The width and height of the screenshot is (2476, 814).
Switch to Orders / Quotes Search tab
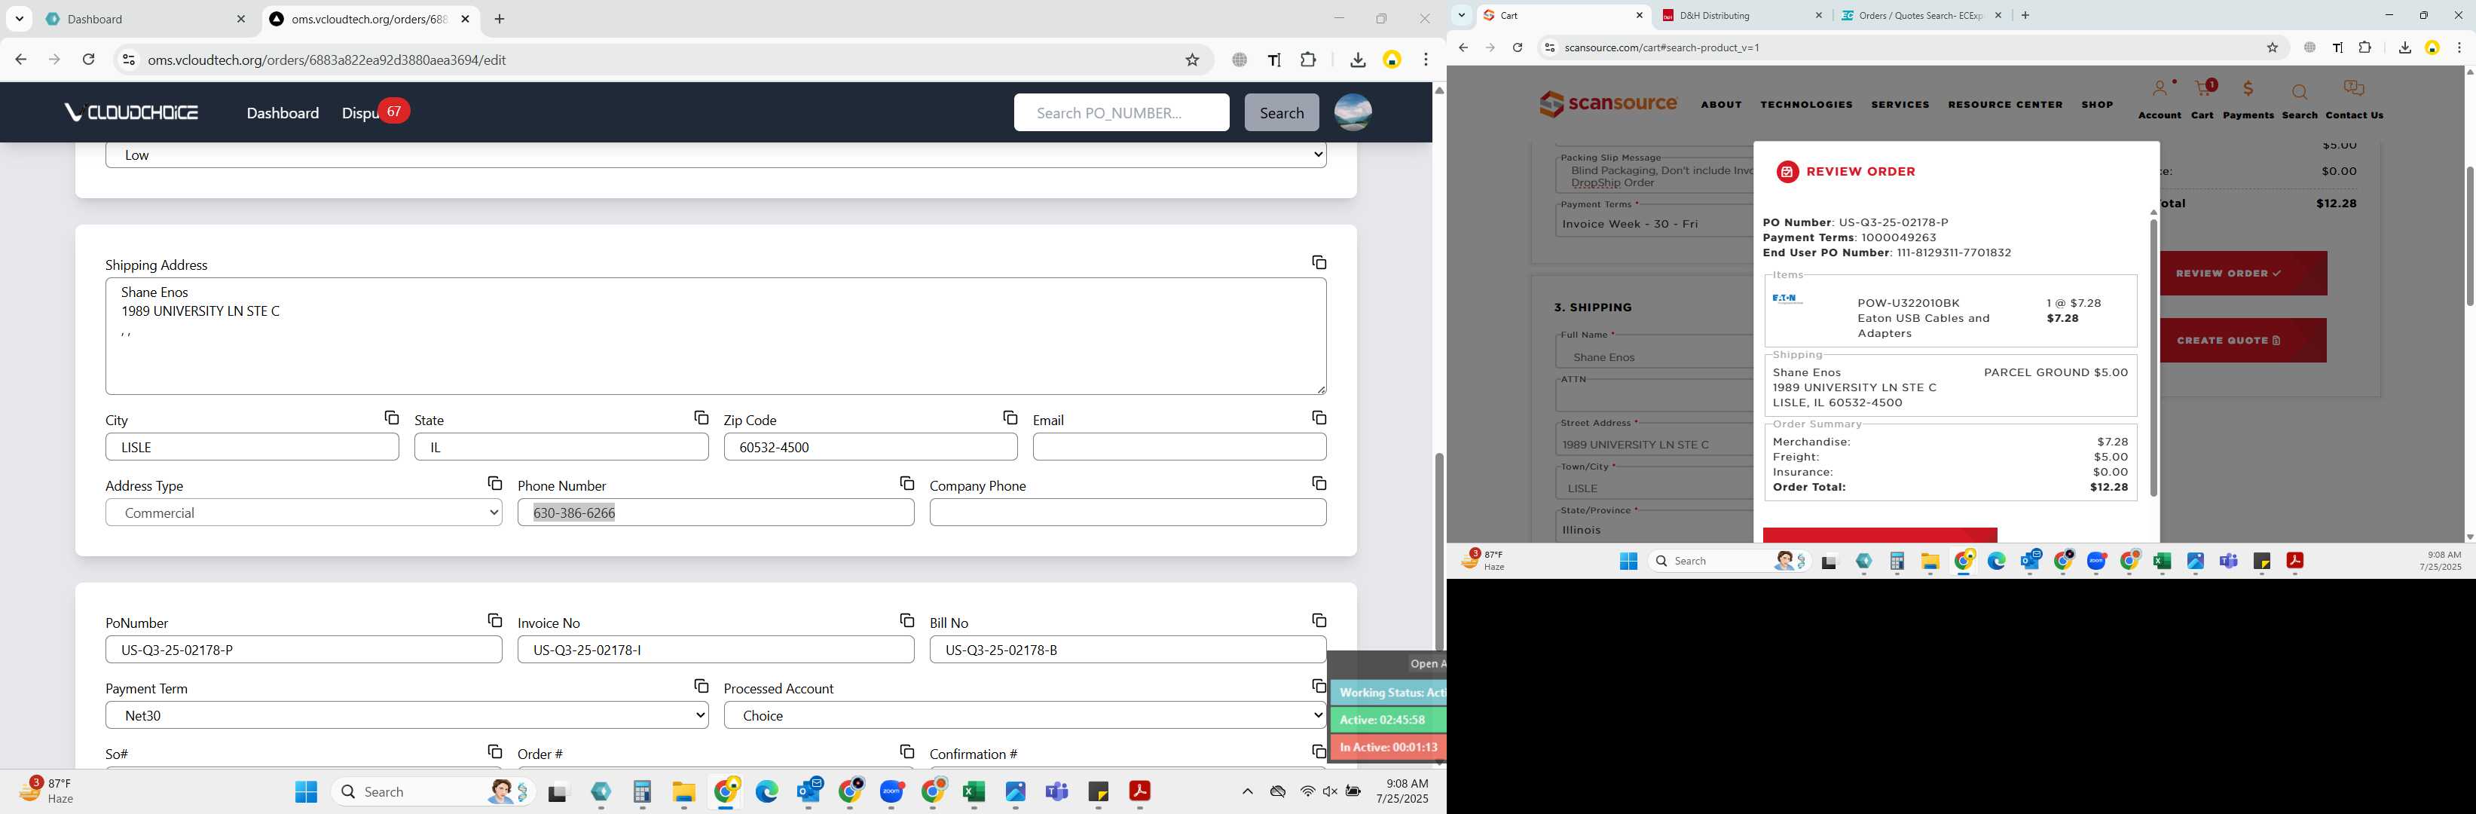click(x=1921, y=15)
